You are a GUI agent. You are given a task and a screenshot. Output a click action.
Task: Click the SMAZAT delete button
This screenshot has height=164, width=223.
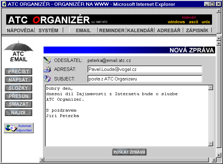tap(19, 104)
